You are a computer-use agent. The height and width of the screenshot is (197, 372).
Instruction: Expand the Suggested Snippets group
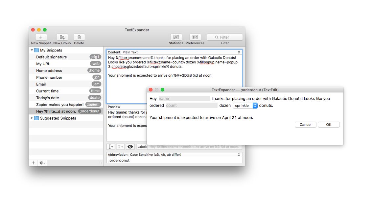[x=32, y=118]
